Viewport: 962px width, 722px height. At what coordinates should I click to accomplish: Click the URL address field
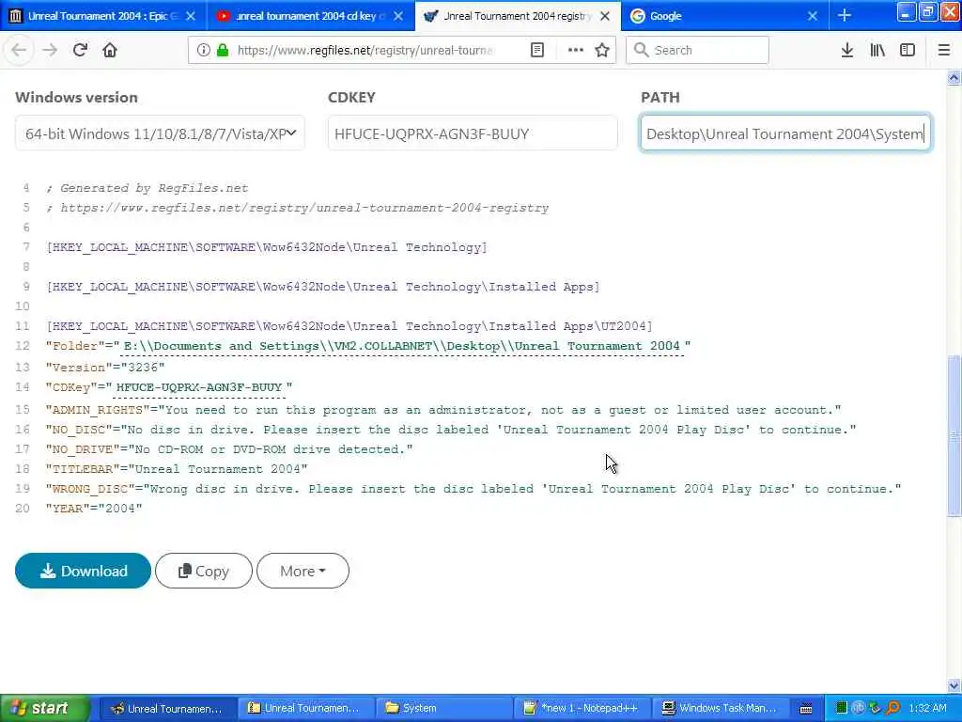[x=365, y=50]
